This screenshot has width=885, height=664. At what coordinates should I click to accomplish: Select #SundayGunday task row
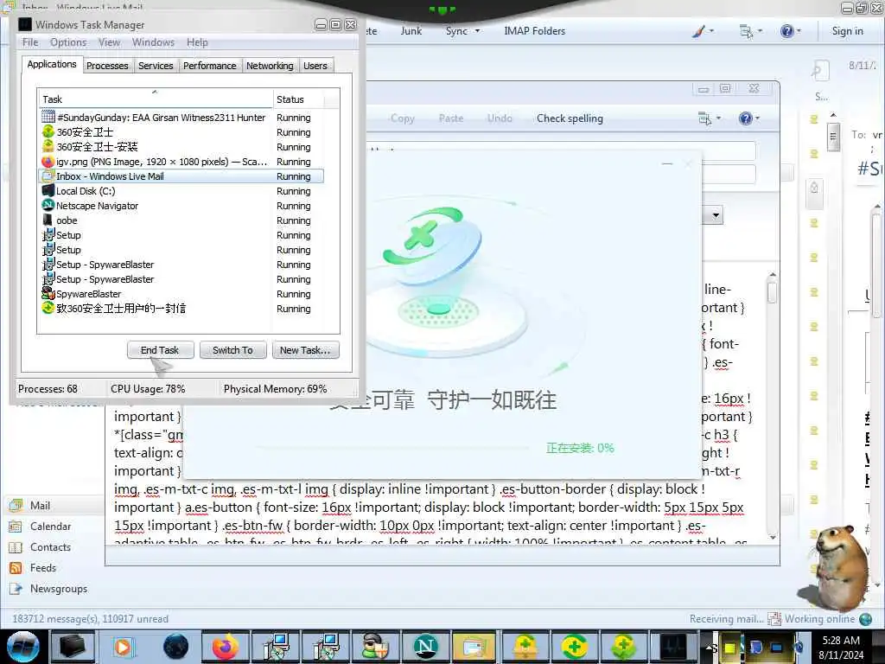coord(181,118)
